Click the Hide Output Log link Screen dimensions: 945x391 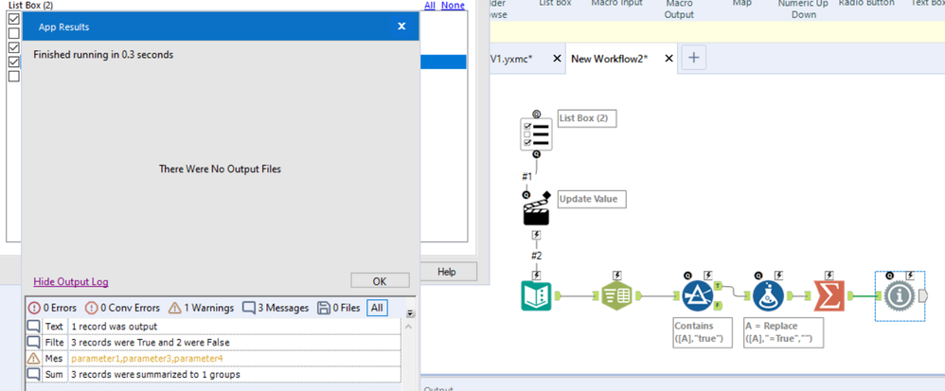pos(71,281)
